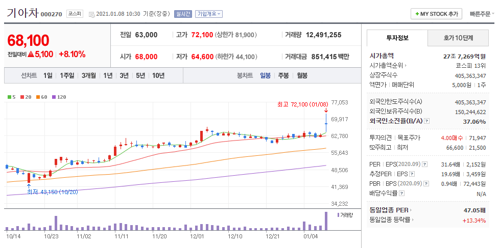The height and width of the screenshot is (248, 499).
Task: Click the 실시간 badge
Action: 183,14
